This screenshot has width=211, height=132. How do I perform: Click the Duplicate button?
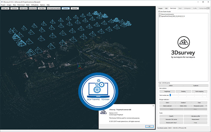196,86
